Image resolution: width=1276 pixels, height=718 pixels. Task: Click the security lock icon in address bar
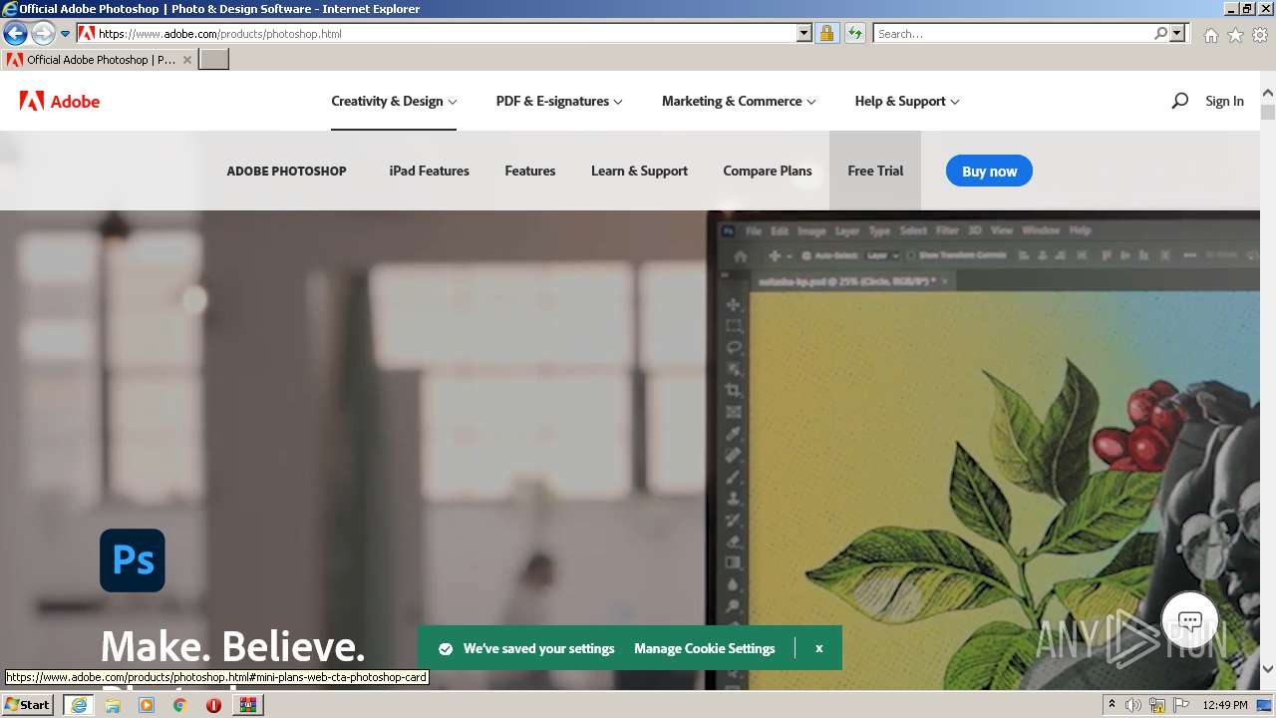(826, 33)
